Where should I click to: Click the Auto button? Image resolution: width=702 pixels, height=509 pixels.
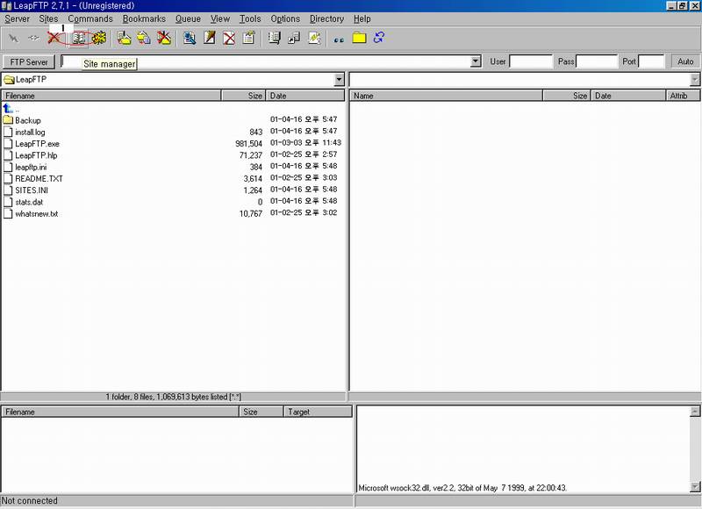tap(685, 61)
